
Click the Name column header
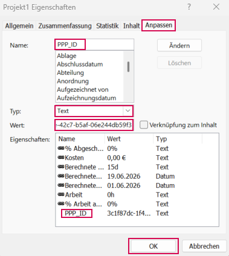80,139
